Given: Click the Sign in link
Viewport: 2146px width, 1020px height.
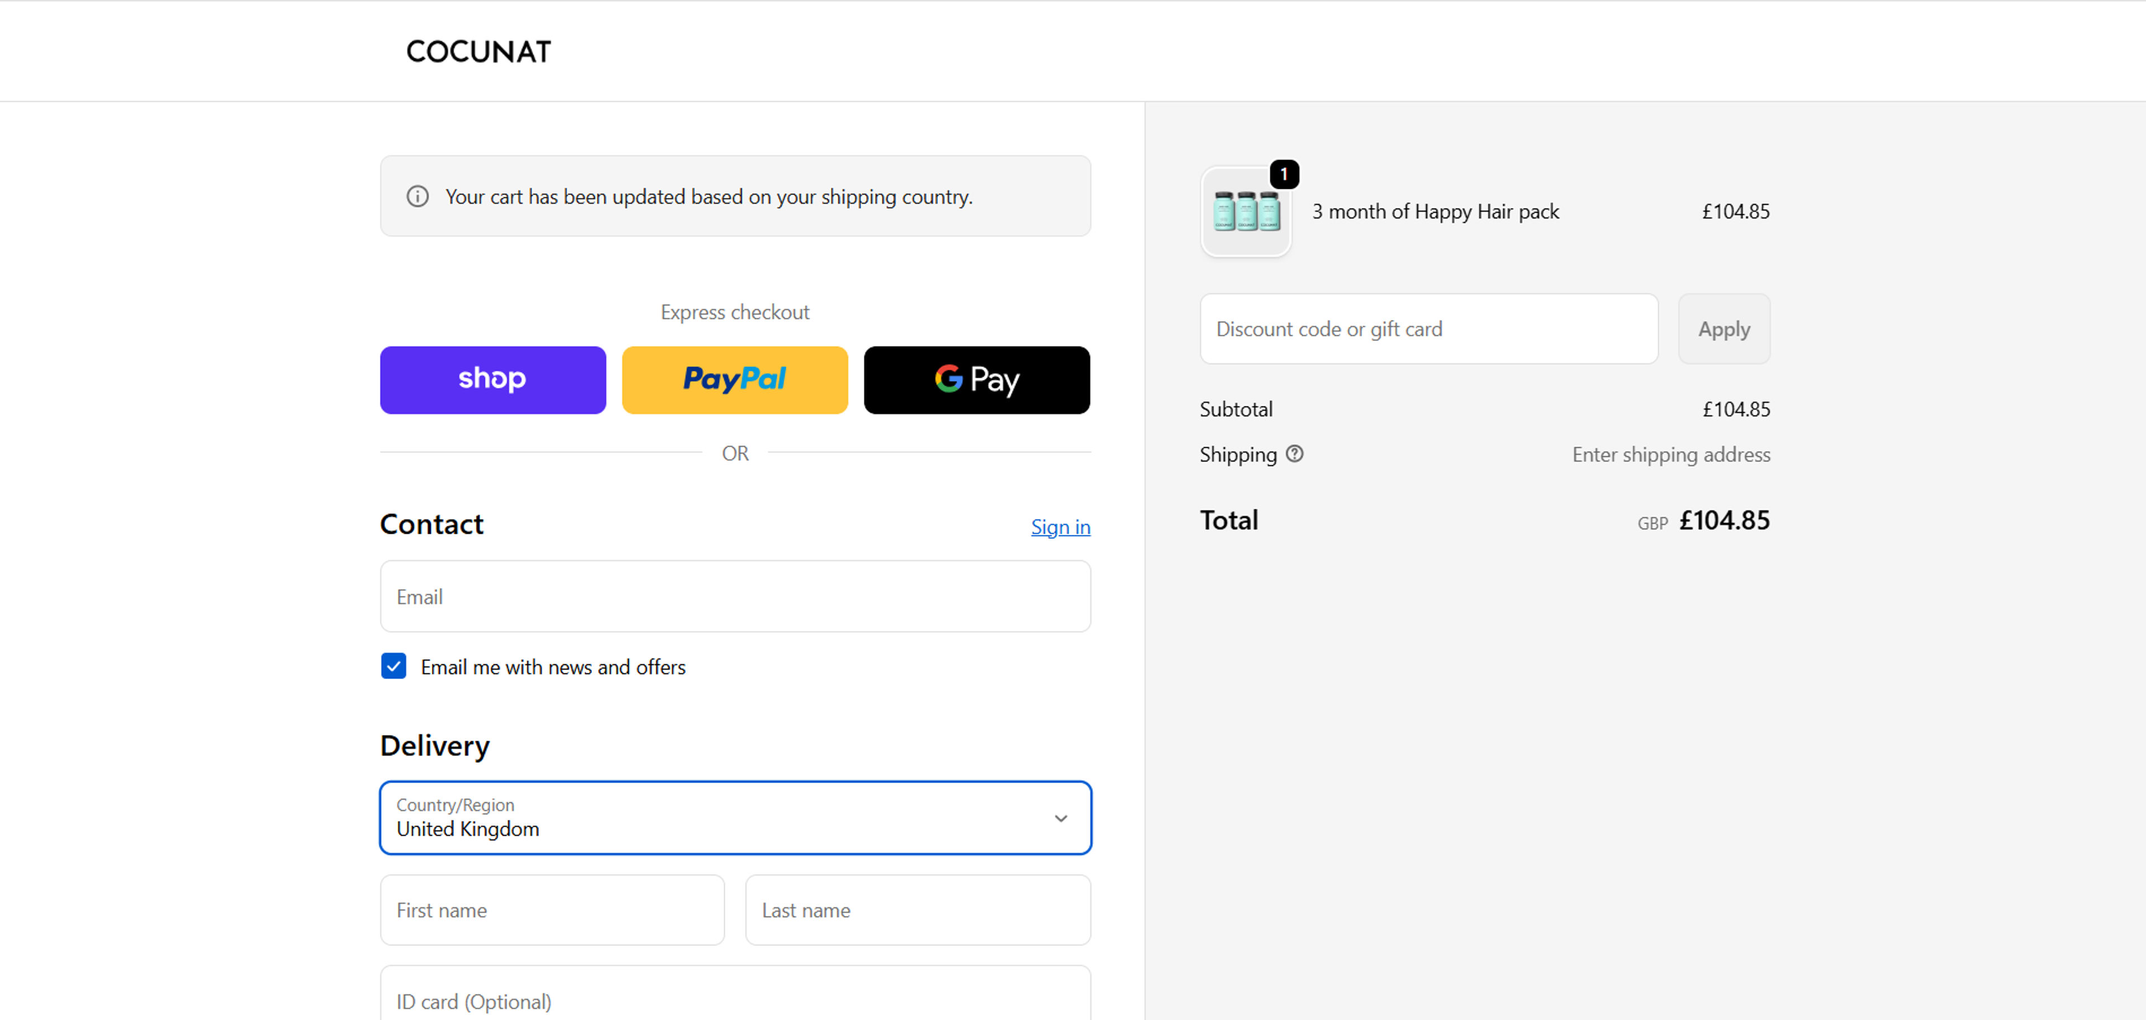Looking at the screenshot, I should (1060, 526).
